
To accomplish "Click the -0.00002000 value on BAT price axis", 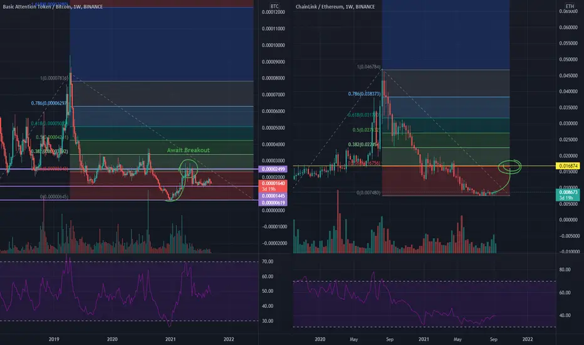I will pos(273,243).
